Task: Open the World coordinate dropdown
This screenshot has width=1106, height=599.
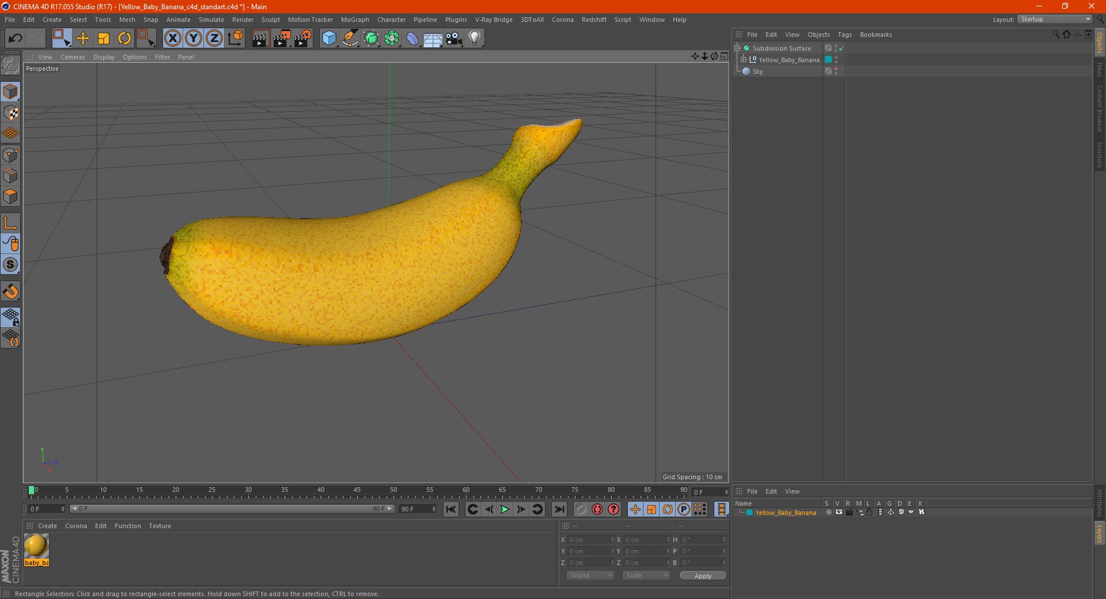Action: click(590, 575)
